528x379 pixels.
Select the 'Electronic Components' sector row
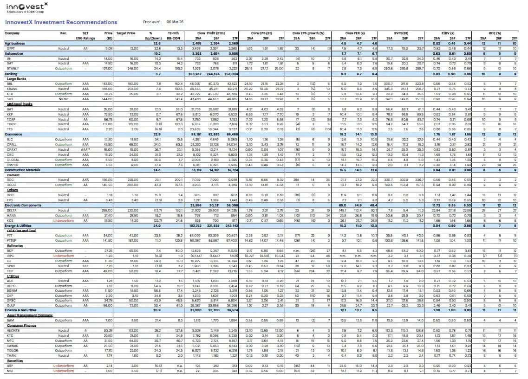tap(261, 205)
